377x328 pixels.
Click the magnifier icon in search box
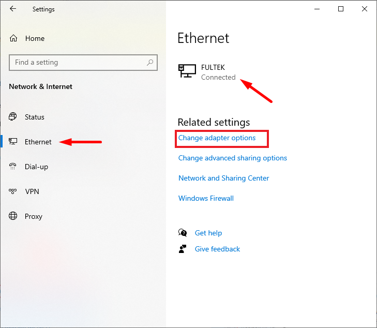point(150,63)
